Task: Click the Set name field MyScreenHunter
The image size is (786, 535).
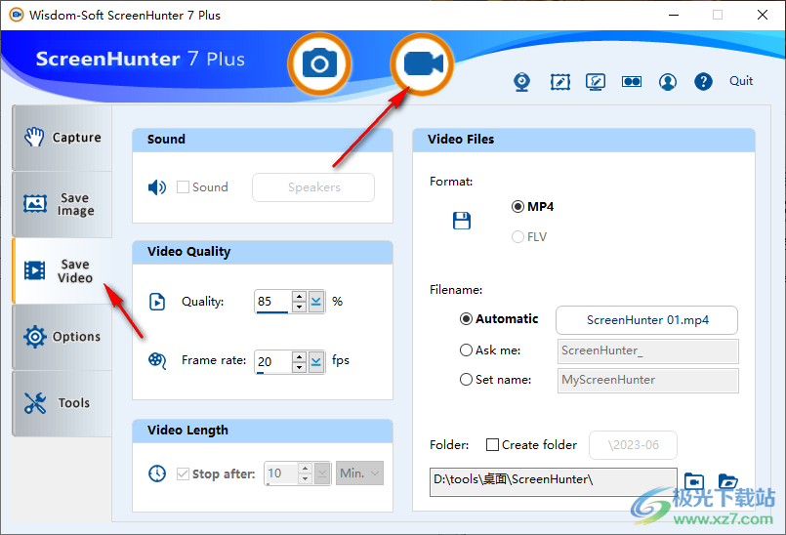Action: 647,380
